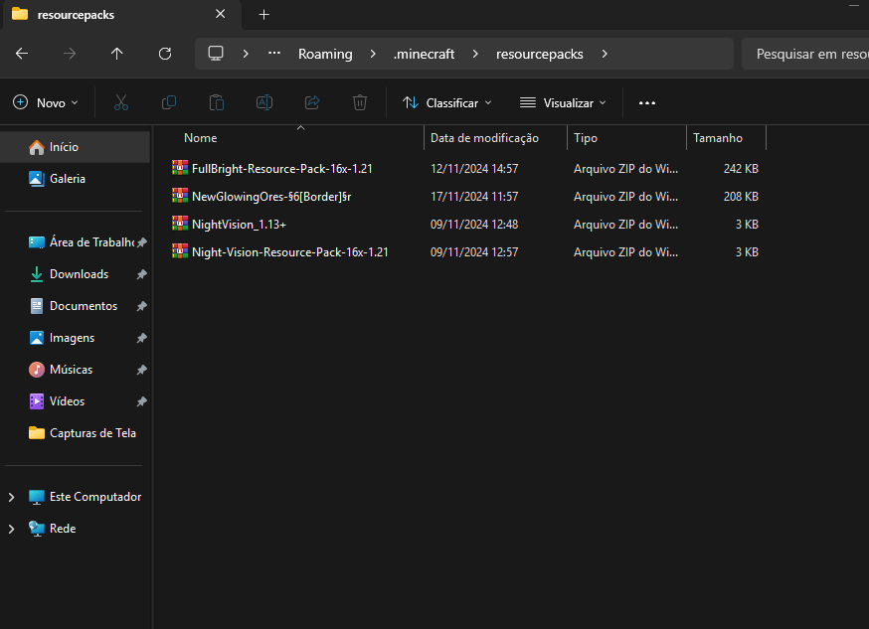Click the Cut scissors icon
Screen dimensions: 869x629
pos(121,103)
